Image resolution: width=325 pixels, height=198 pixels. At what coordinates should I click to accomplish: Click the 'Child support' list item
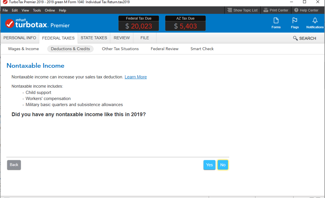pos(38,93)
